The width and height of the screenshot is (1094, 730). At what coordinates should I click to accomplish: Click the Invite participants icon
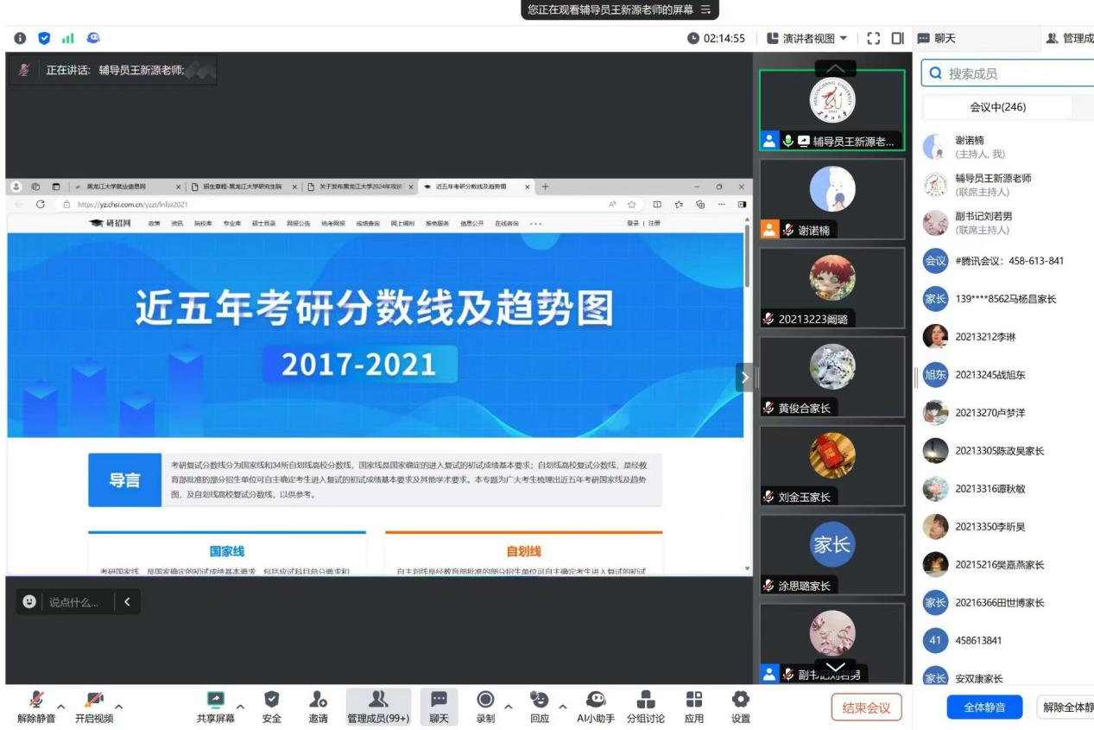[x=318, y=700]
